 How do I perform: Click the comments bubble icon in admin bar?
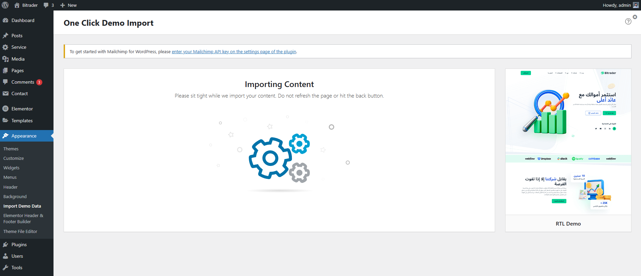(x=46, y=5)
